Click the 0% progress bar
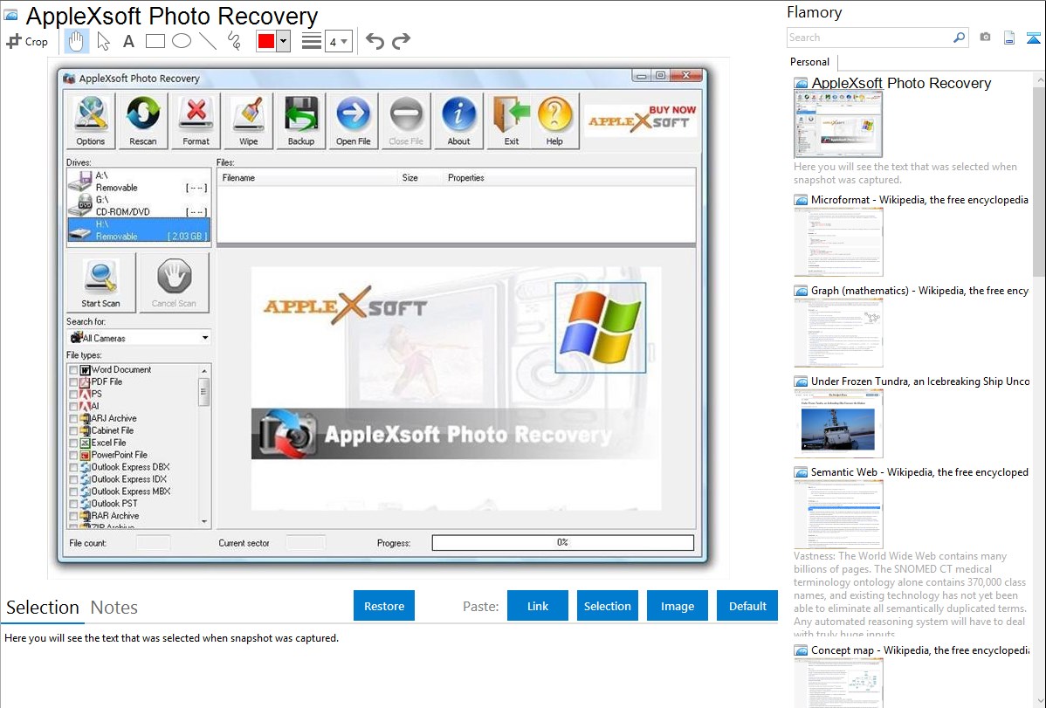This screenshot has width=1046, height=708. (563, 542)
